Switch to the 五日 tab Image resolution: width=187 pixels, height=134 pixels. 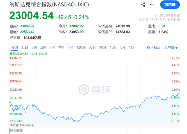click(x=25, y=47)
